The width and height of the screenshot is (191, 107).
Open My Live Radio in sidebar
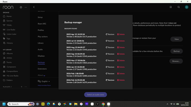point(11,76)
